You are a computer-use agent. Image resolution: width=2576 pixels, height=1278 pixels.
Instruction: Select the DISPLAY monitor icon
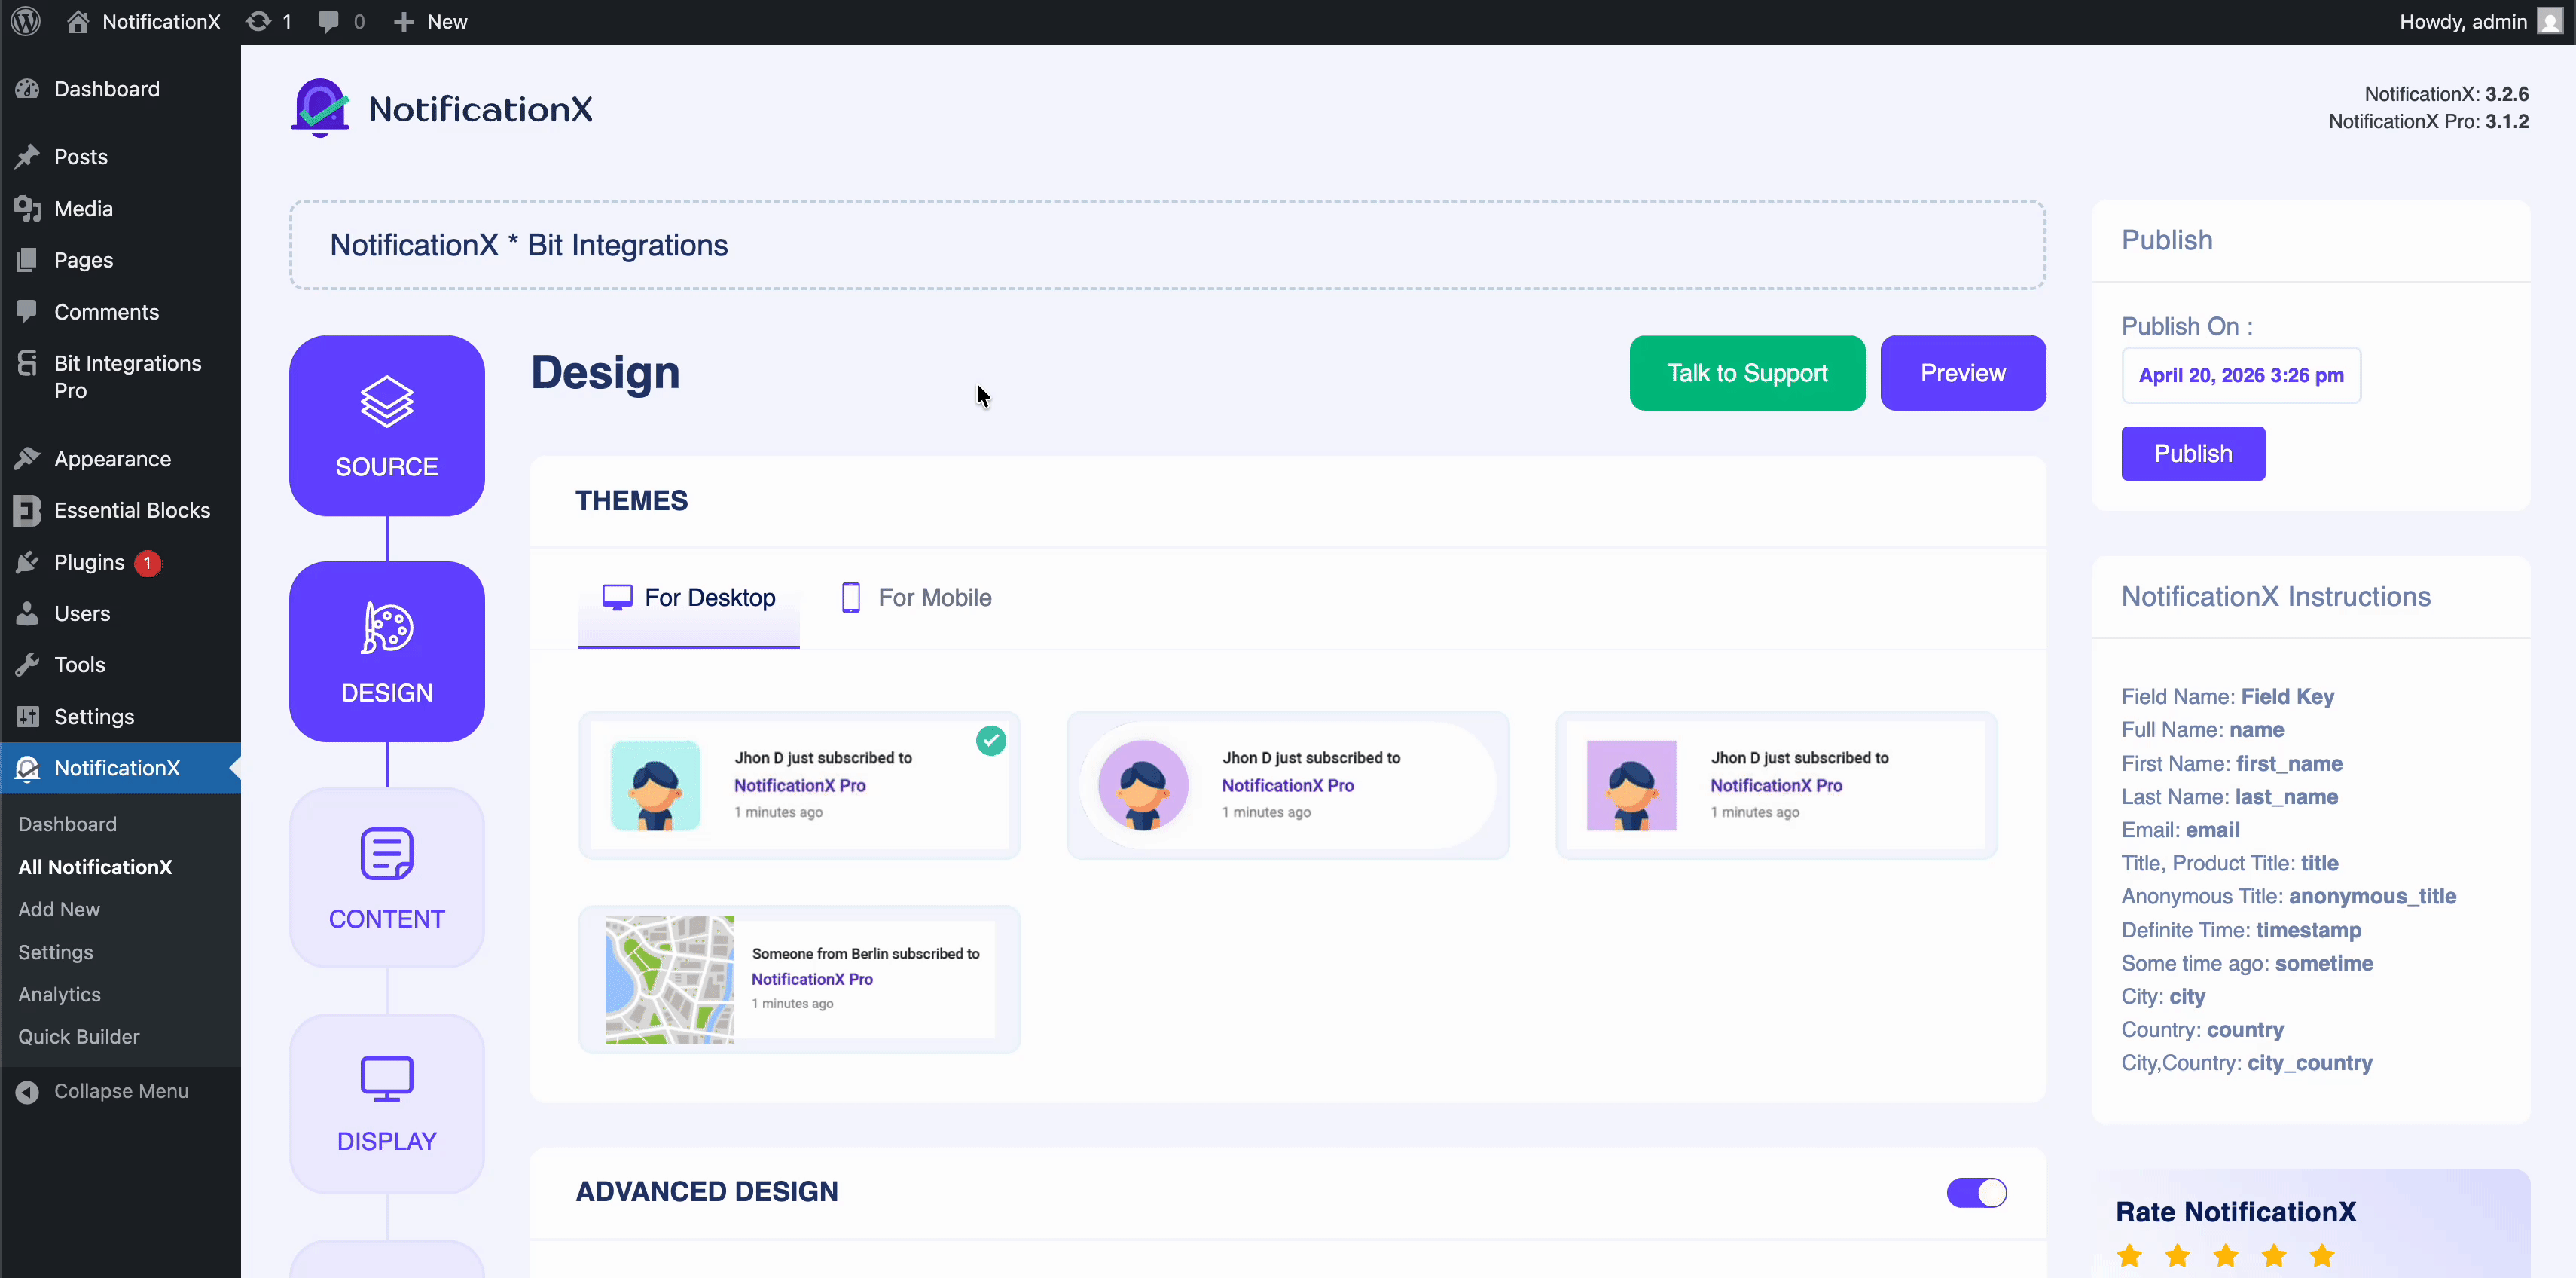tap(386, 1078)
